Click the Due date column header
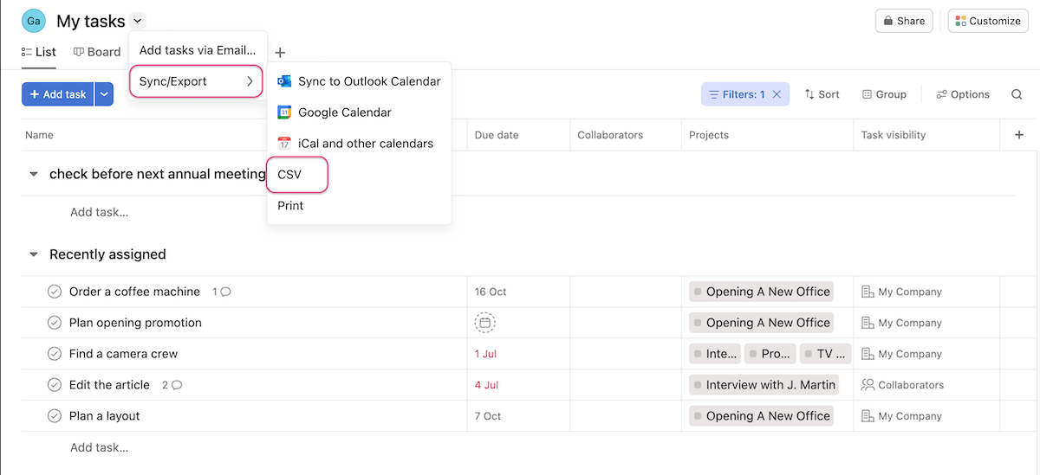 pos(497,135)
